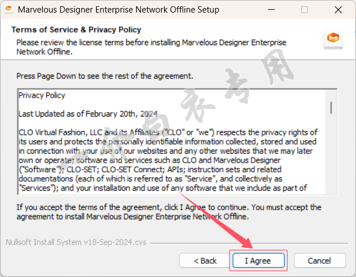The height and width of the screenshot is (277, 356).
Task: Click 'Press Page Down to see the rest' text
Action: (105, 76)
